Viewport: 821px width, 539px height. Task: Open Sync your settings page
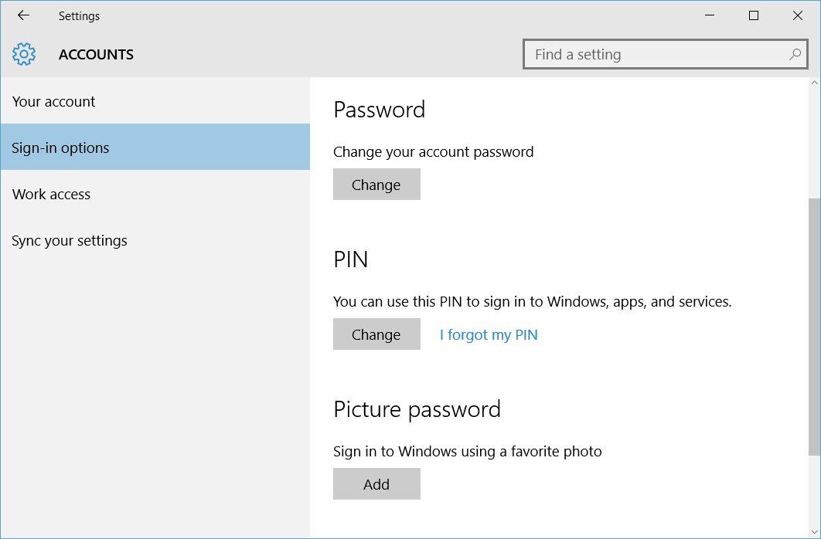click(x=70, y=240)
